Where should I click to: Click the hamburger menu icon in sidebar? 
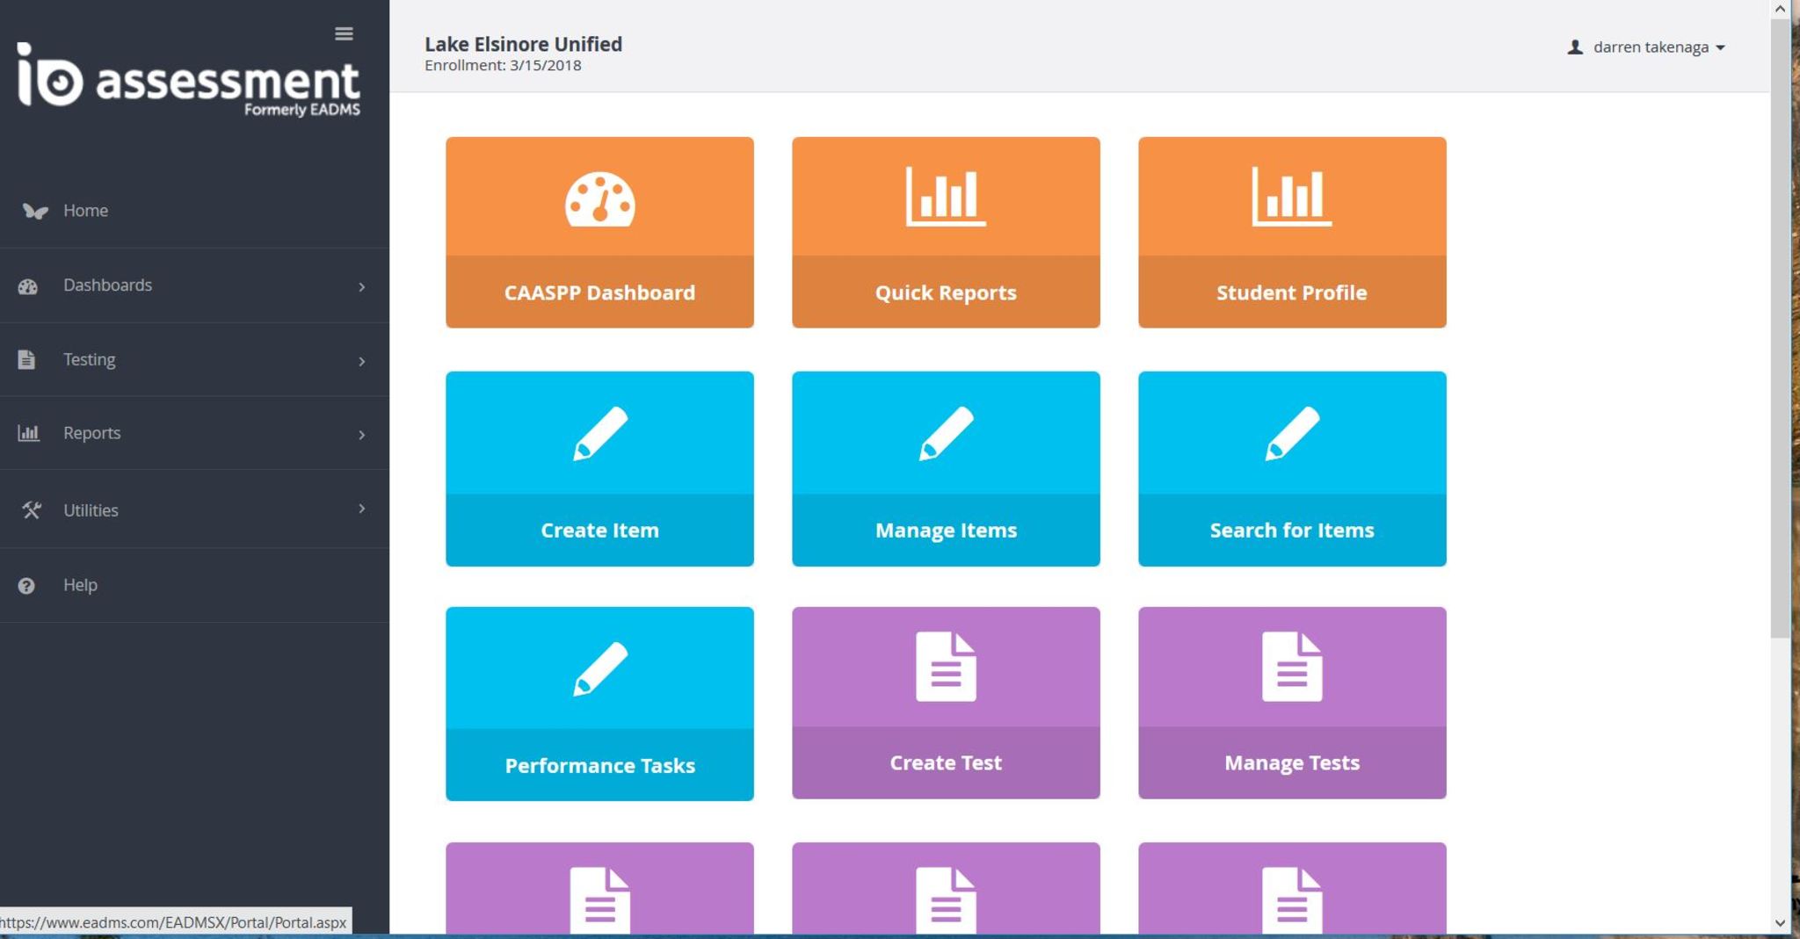coord(344,33)
